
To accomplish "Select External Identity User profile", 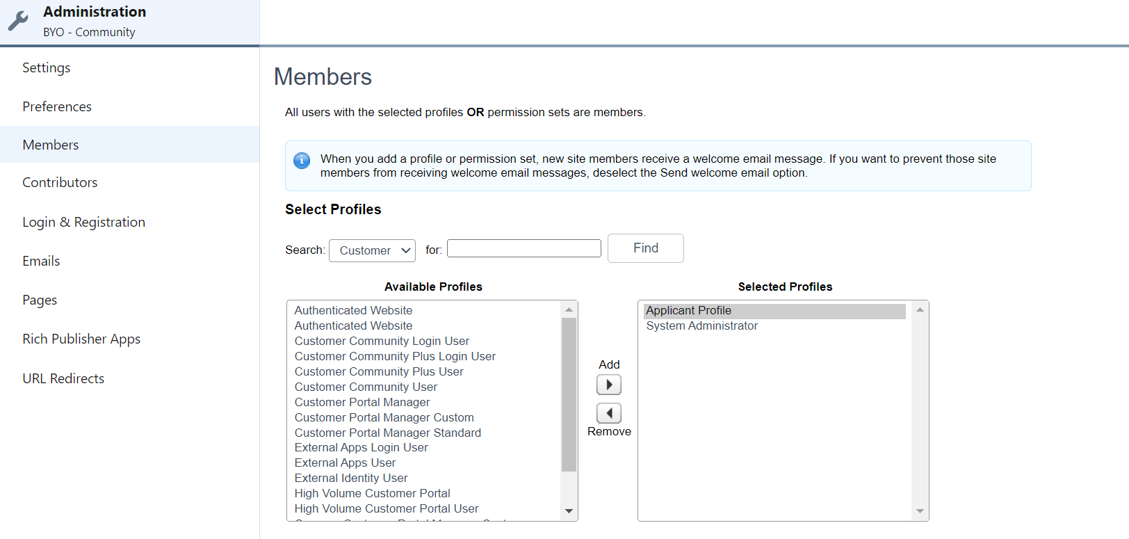I will (x=351, y=478).
